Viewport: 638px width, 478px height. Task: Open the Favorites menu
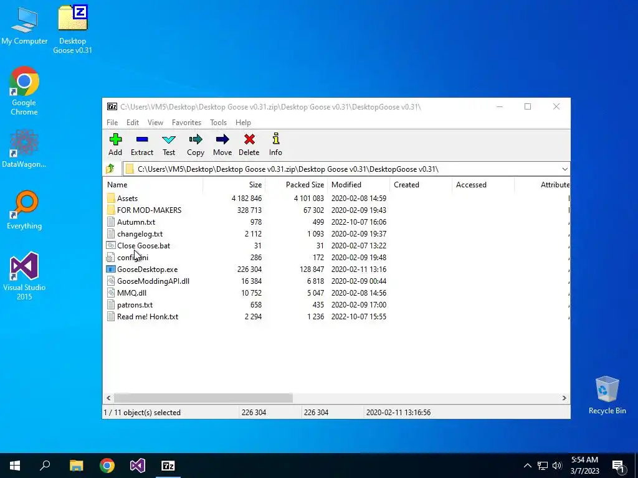(186, 123)
